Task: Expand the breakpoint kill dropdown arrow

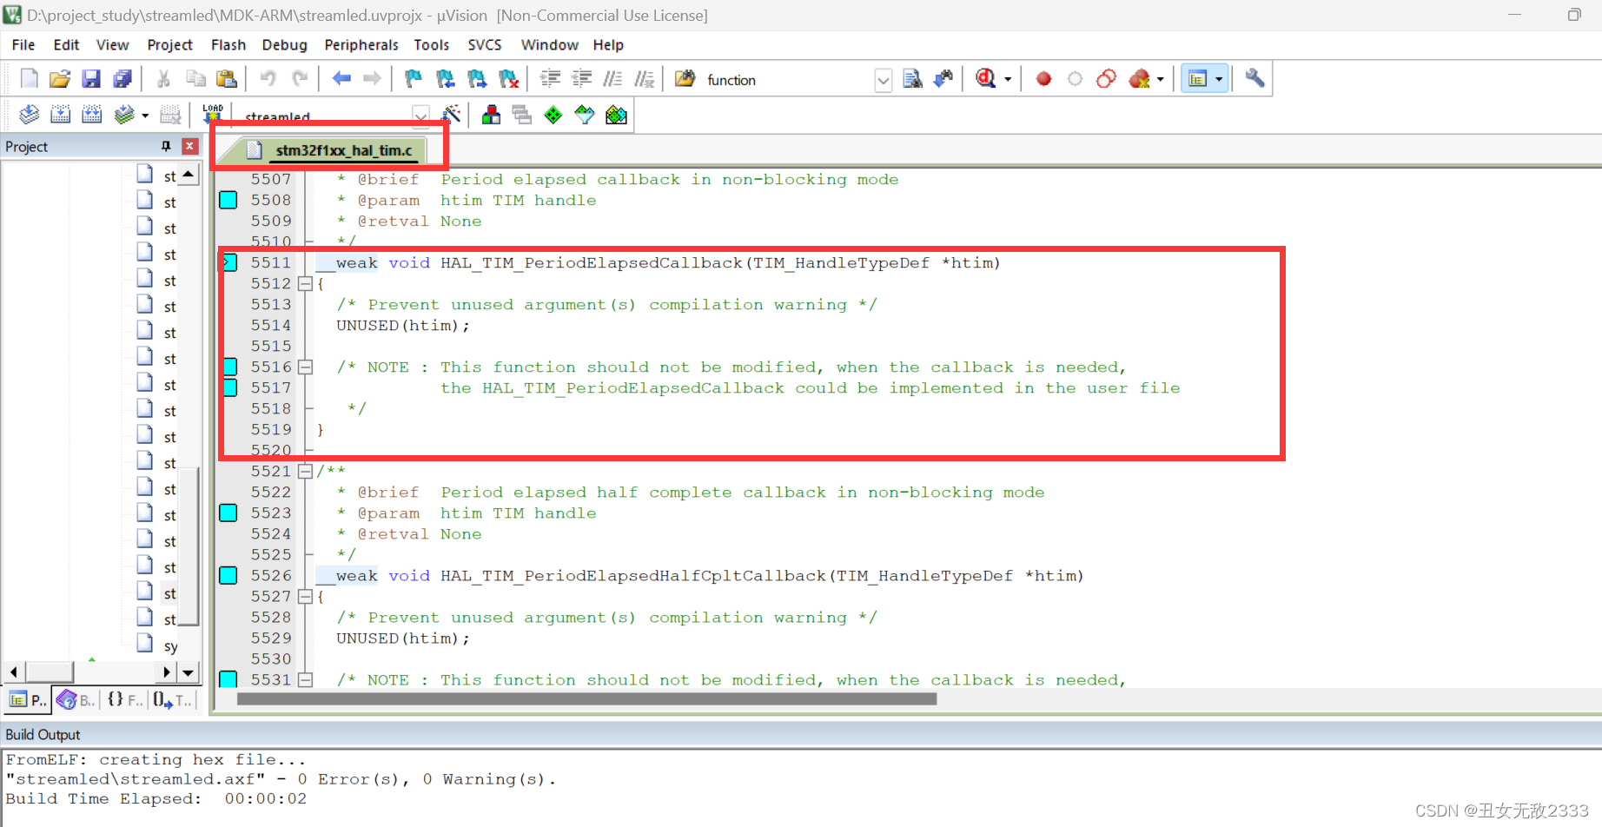Action: click(1161, 79)
